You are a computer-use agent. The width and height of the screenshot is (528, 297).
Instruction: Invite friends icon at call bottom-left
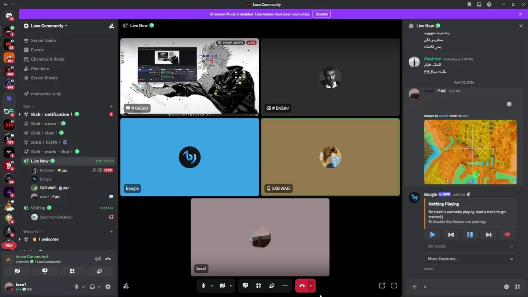(x=126, y=286)
